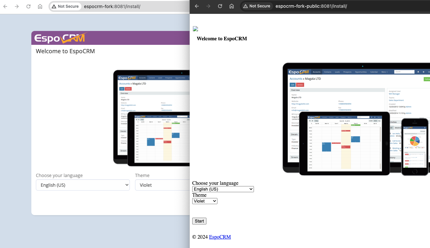The height and width of the screenshot is (248, 430).
Task: Open the language select in the right unstyled window
Action: pyautogui.click(x=223, y=189)
